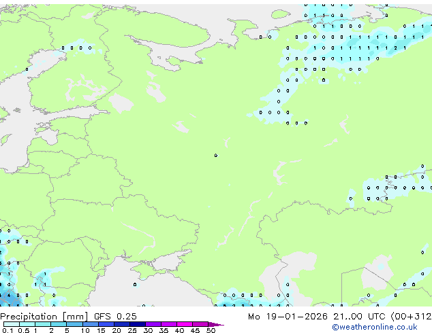Click the Precipitation [mm] legend title
This screenshot has width=432, height=333.
coord(44,316)
